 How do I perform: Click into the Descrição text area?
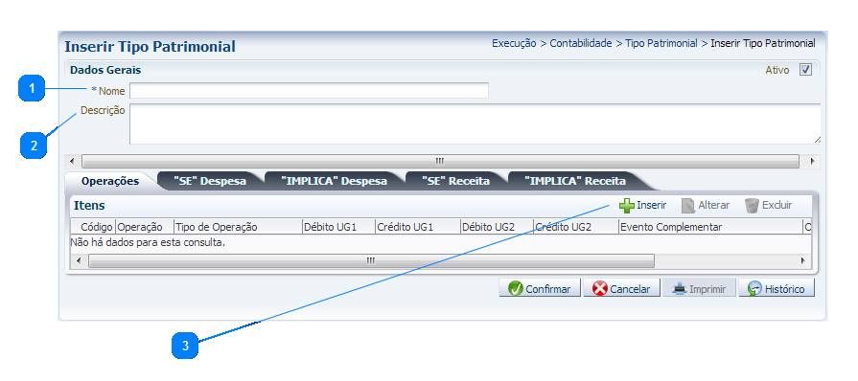[x=475, y=124]
